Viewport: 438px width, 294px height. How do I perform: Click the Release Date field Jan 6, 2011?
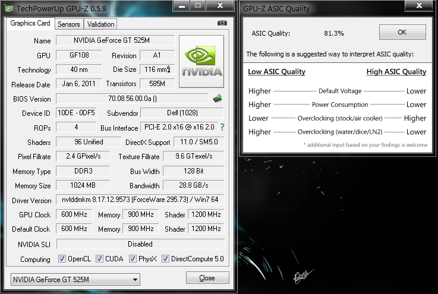pos(79,84)
